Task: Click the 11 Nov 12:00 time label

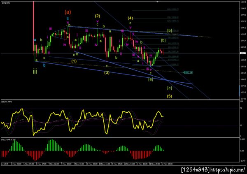Action: click(142, 164)
